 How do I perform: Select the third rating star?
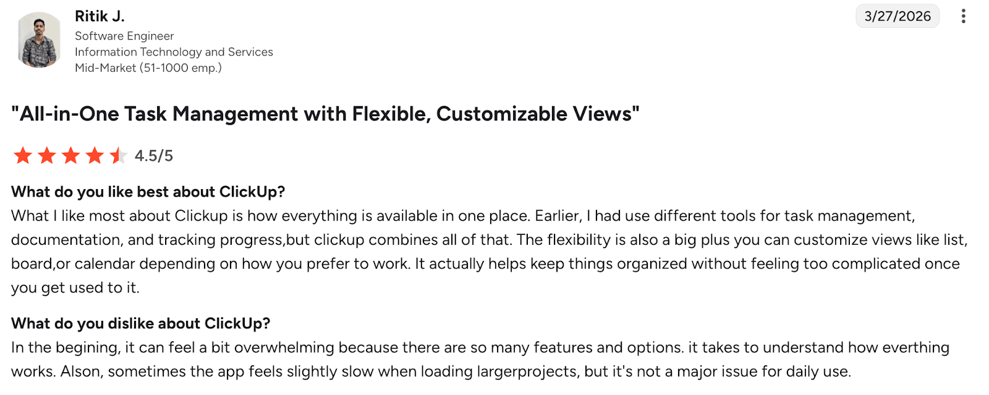(70, 155)
